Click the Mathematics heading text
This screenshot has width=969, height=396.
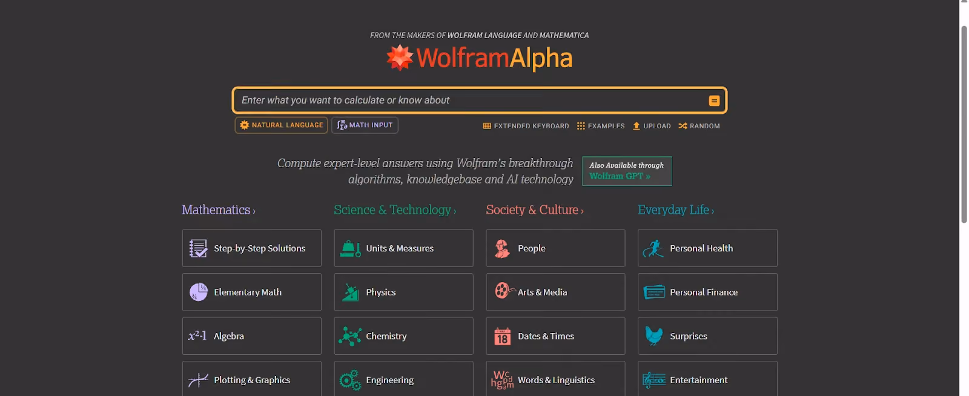[216, 210]
